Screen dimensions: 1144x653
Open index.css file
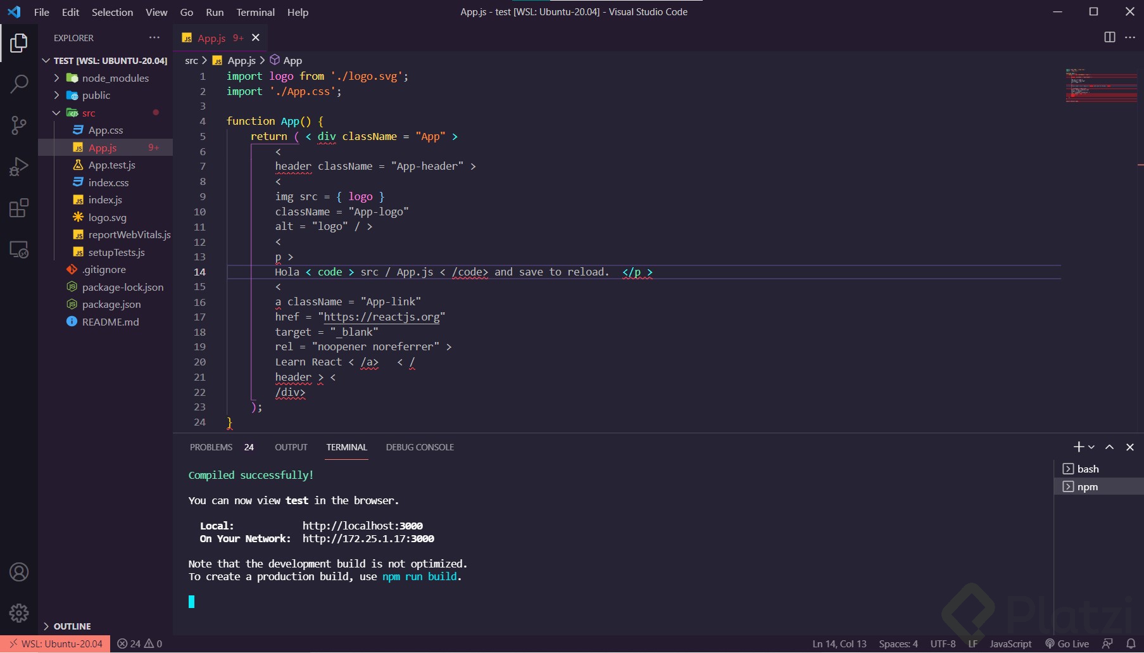(x=105, y=182)
